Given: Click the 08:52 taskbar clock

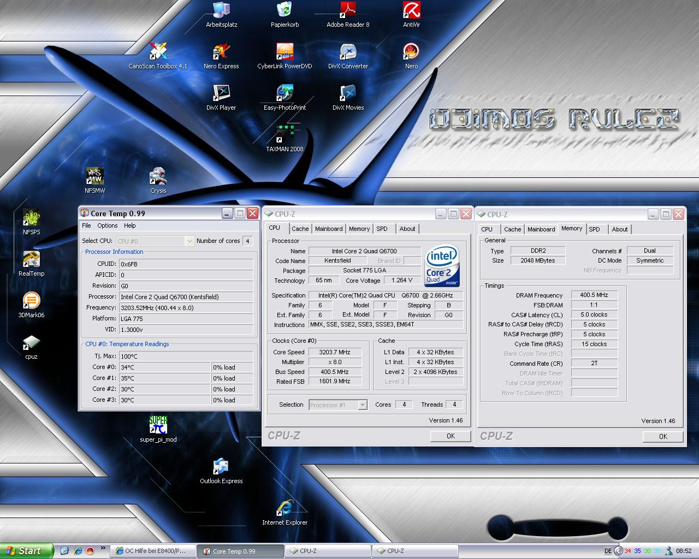Looking at the screenshot, I should [684, 551].
